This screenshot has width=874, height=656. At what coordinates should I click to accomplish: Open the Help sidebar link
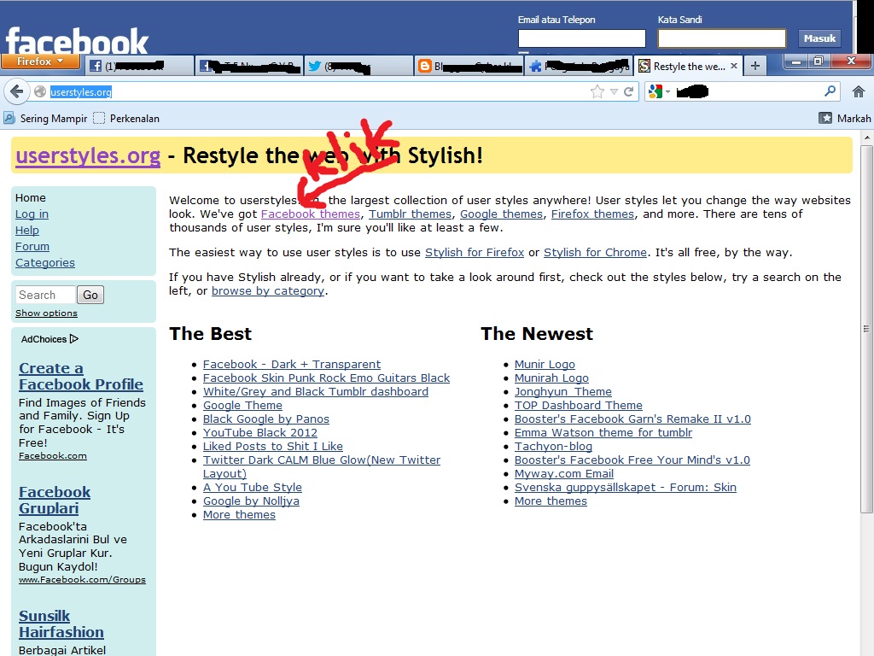[x=27, y=230]
